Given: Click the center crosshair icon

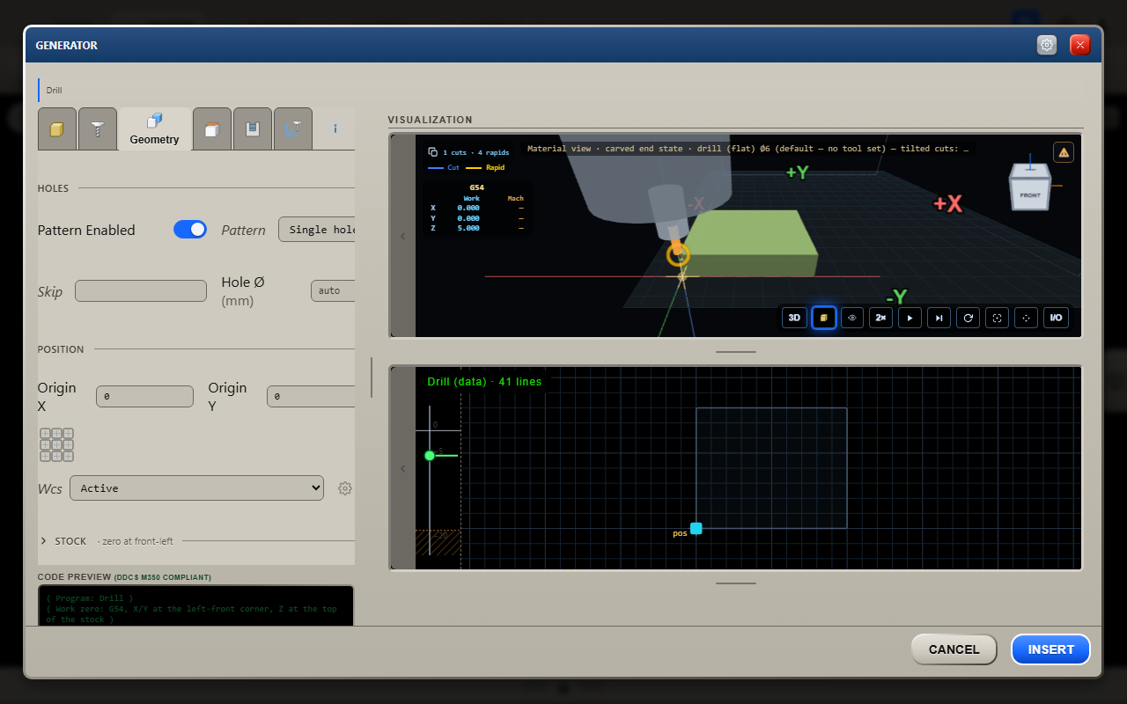Looking at the screenshot, I should pyautogui.click(x=1026, y=318).
